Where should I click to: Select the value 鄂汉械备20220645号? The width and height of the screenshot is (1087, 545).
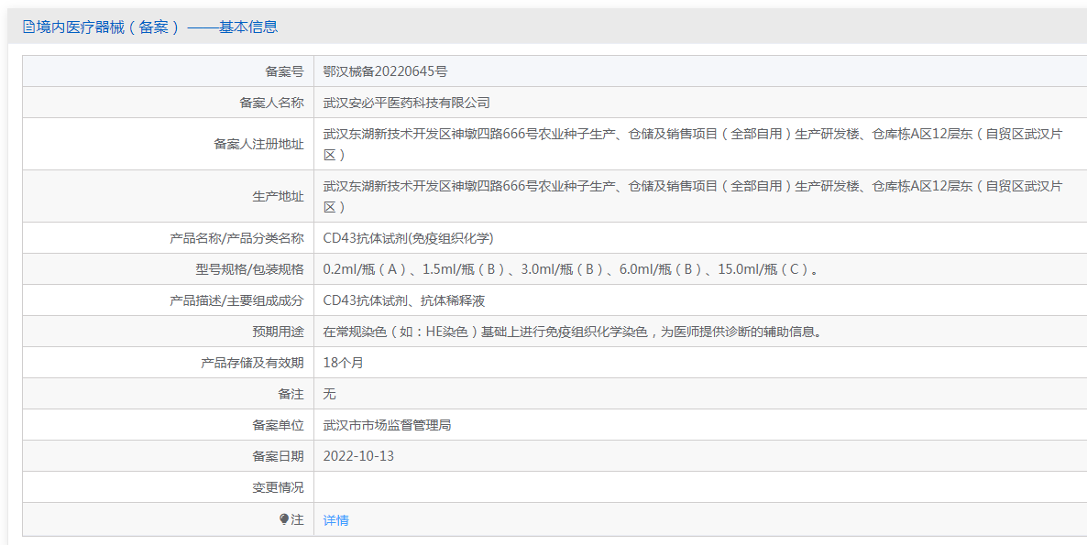(x=386, y=71)
